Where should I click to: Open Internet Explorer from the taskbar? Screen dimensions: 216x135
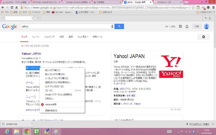click(x=7, y=131)
